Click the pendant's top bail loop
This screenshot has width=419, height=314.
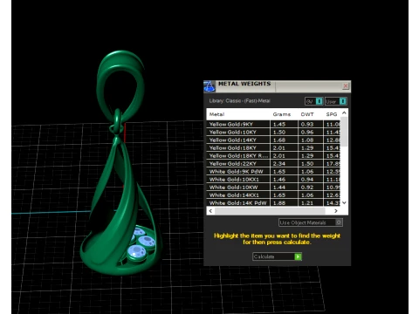[120, 87]
